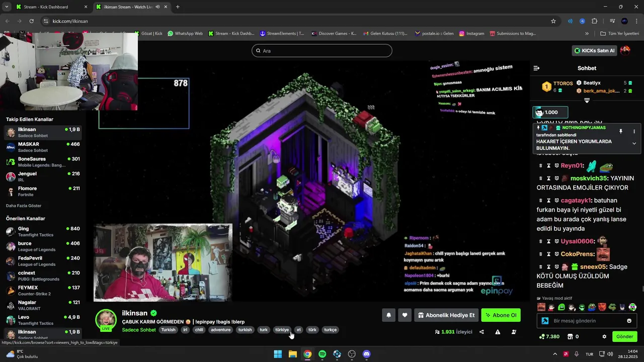Open the tab search dropdown in Chrome
This screenshot has width=644, height=362.
tap(7, 7)
